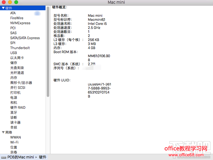Select 相机 in the sidebar
213x160 pixels.
pyautogui.click(x=14, y=103)
